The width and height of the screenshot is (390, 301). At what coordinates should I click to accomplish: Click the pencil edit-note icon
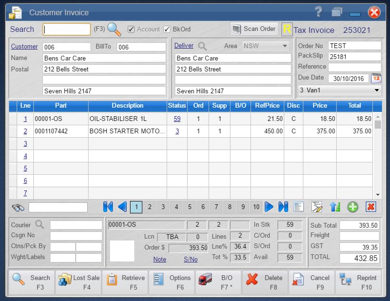click(316, 207)
